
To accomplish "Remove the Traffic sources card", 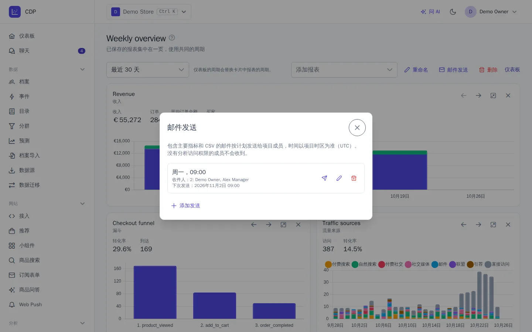I will coord(508,225).
